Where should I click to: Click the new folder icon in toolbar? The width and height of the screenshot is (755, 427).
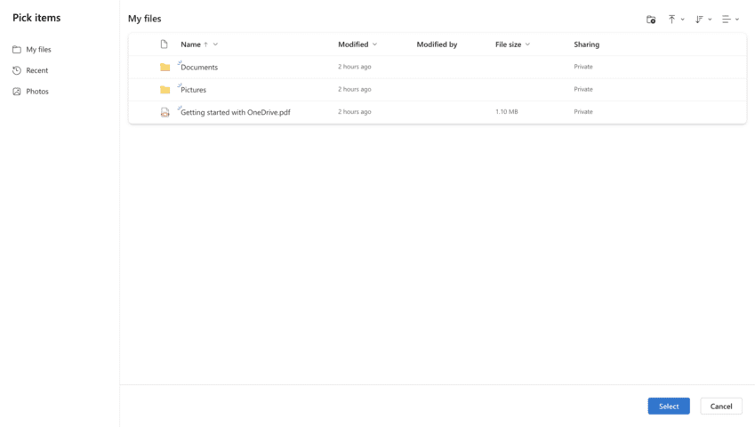point(651,20)
